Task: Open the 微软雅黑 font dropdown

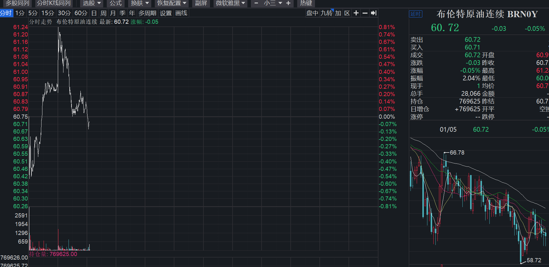Action: (230, 3)
